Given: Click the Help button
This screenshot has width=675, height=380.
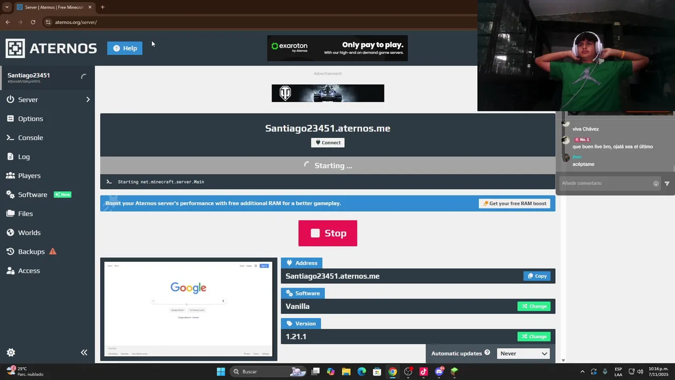Looking at the screenshot, I should 124,48.
